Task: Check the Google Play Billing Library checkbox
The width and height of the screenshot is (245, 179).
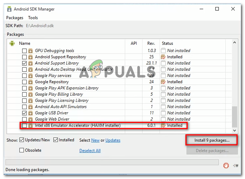Action: [x=24, y=94]
